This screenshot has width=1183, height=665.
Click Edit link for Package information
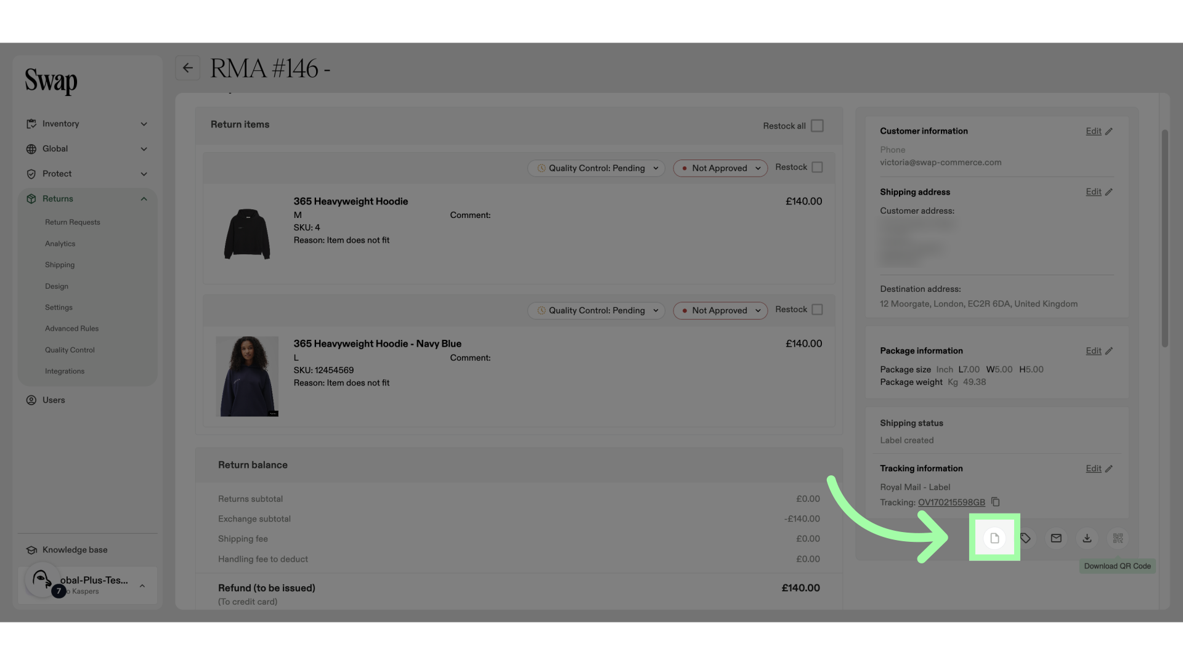tap(1093, 351)
